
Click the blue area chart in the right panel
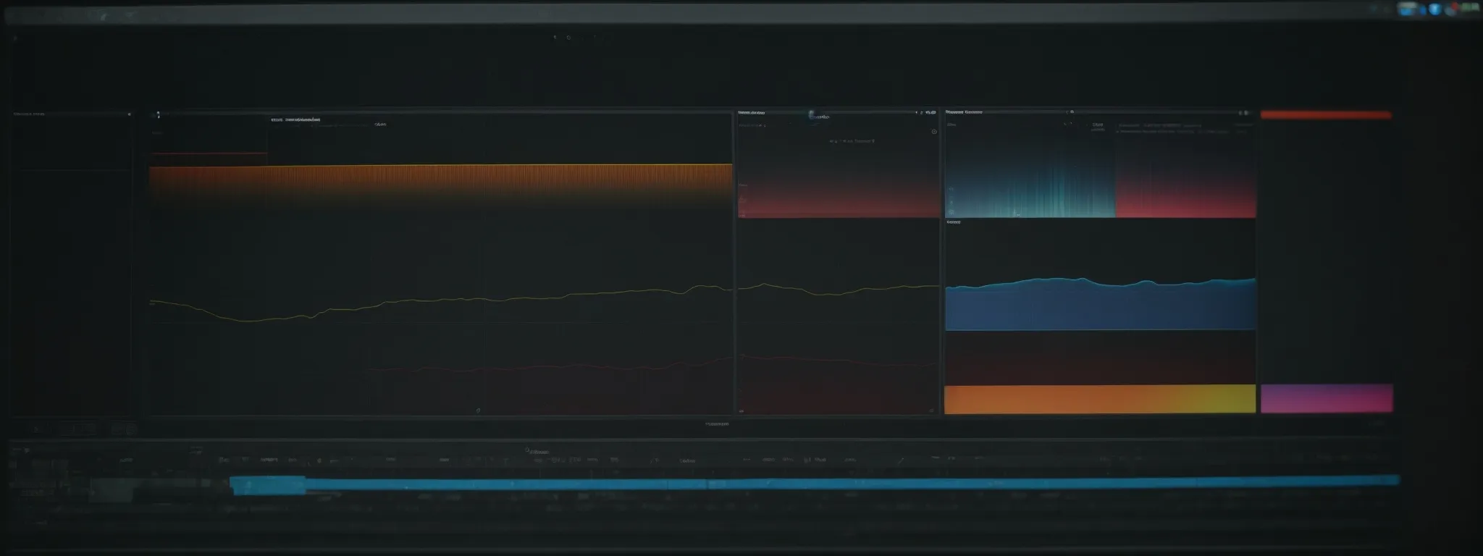1099,308
